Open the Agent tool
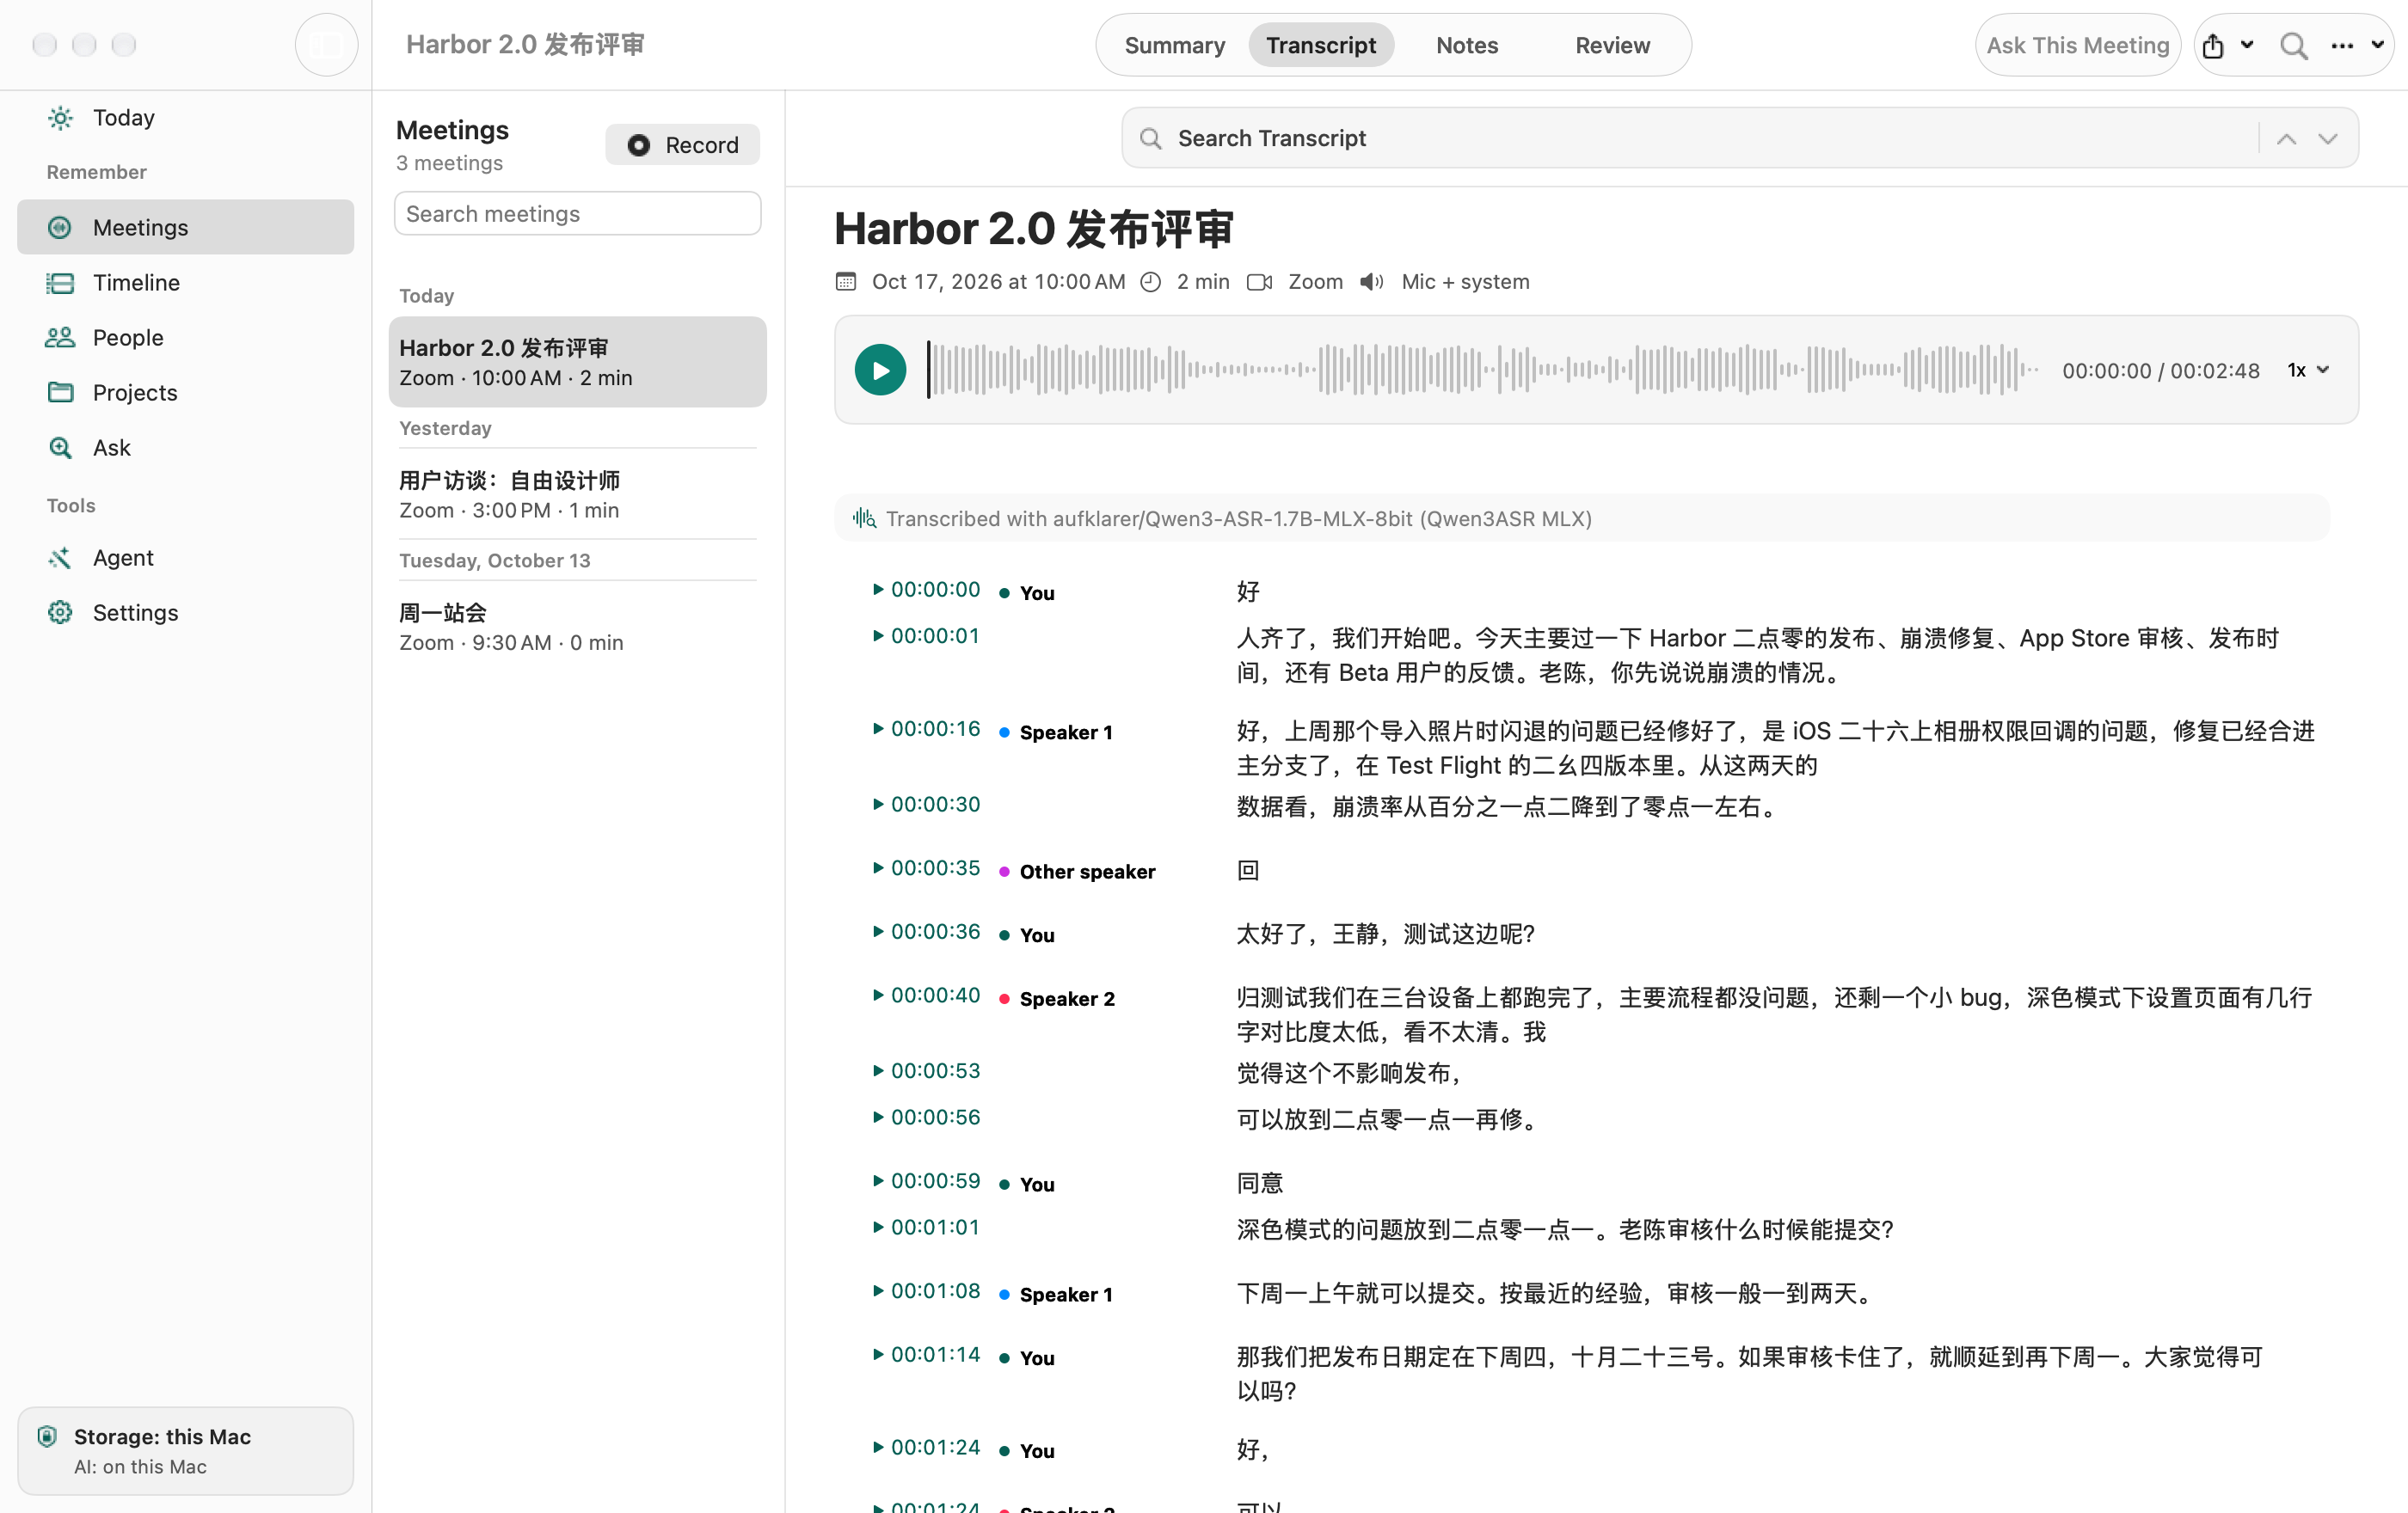 tap(185, 557)
